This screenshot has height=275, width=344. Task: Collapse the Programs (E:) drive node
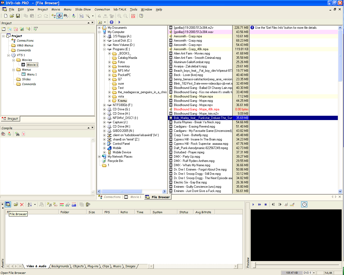(104, 49)
